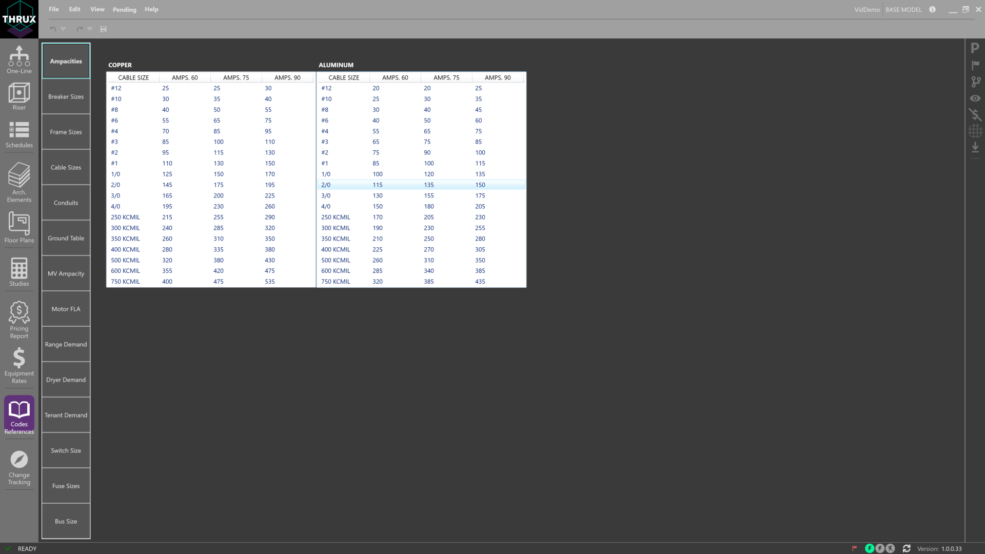Switch to the Motor FLA tab

(x=66, y=309)
